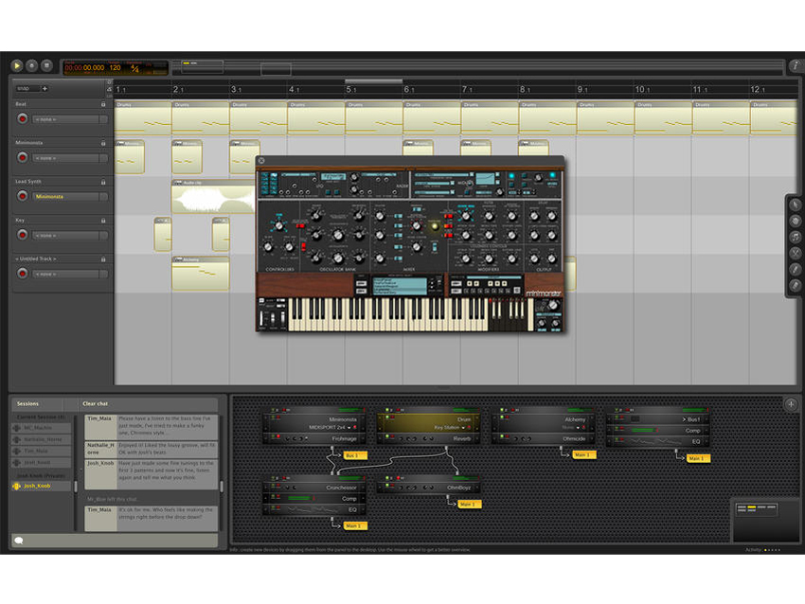
Task: Select the Audio clip on Lead Synth track
Action: pos(213,197)
